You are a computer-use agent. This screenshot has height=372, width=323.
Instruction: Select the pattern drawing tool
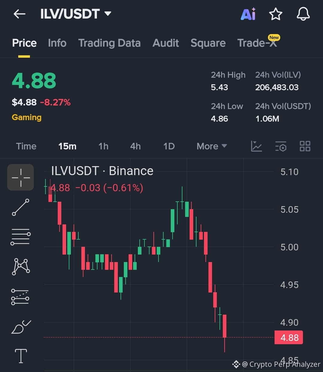click(21, 267)
